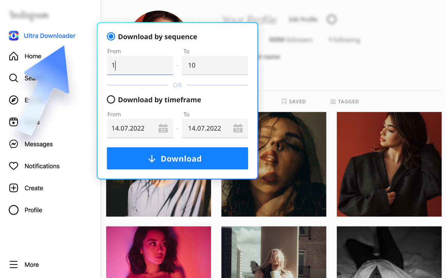Click the Profile circle icon
The height and width of the screenshot is (278, 446).
13,210
